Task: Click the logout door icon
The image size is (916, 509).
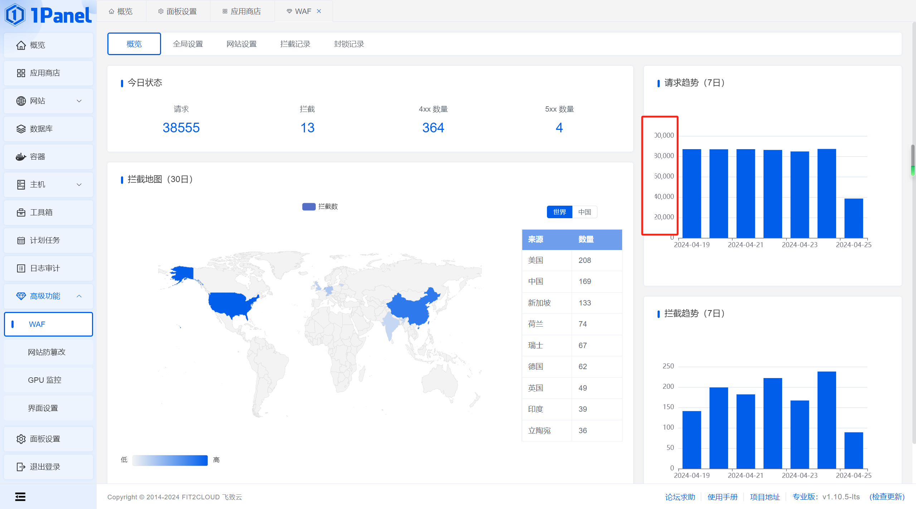Action: 21,467
